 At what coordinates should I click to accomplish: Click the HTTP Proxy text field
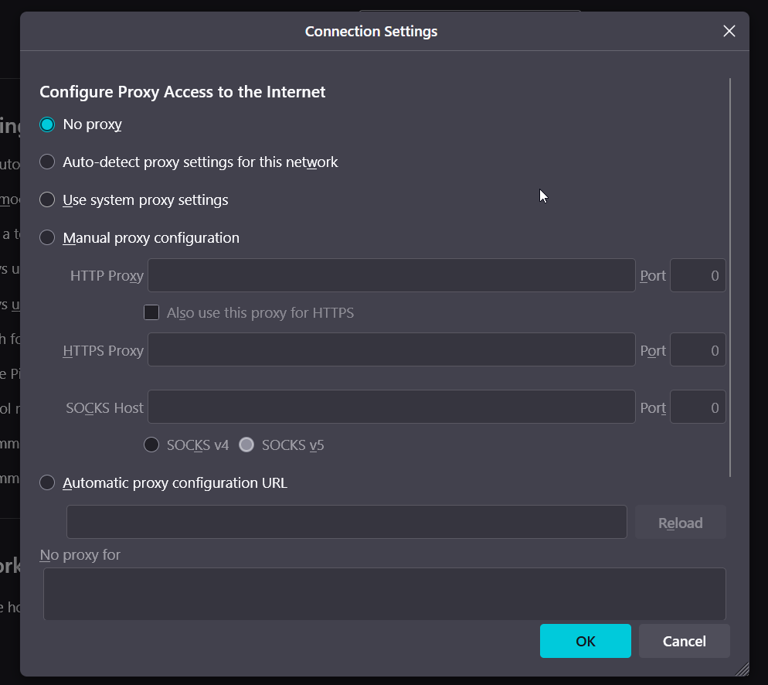391,276
